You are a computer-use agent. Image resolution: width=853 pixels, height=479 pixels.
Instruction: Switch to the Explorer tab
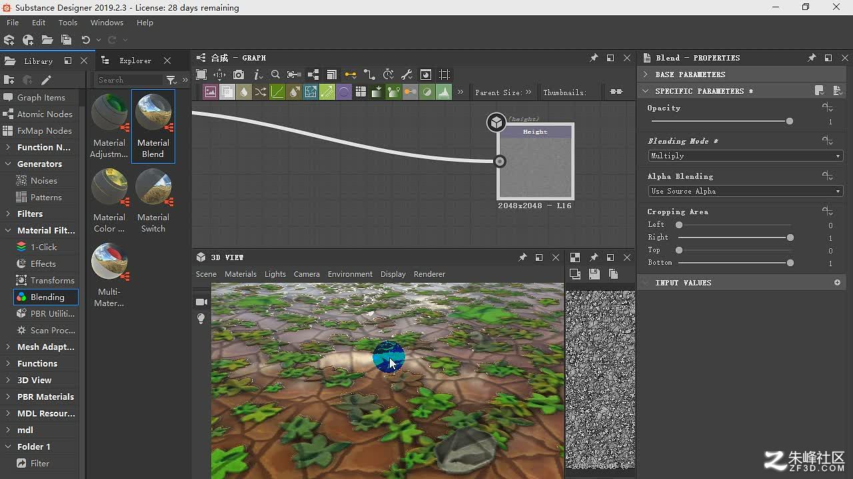[135, 61]
